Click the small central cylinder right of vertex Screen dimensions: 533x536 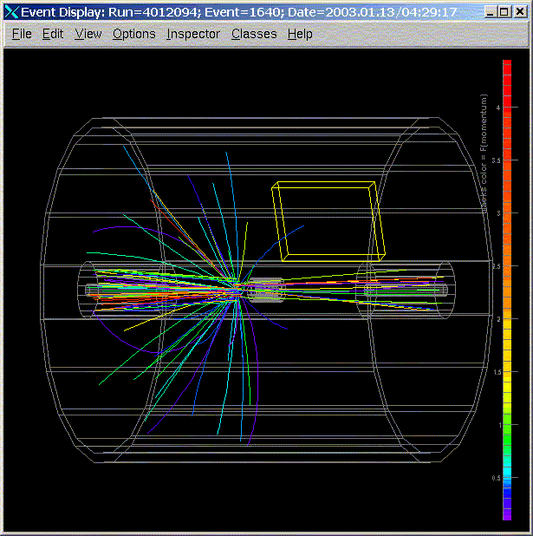point(266,290)
